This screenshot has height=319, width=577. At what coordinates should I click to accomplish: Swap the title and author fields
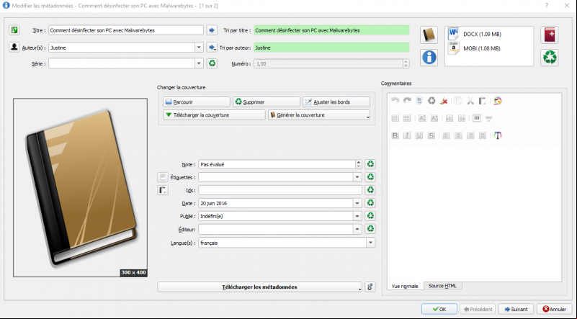(x=14, y=30)
